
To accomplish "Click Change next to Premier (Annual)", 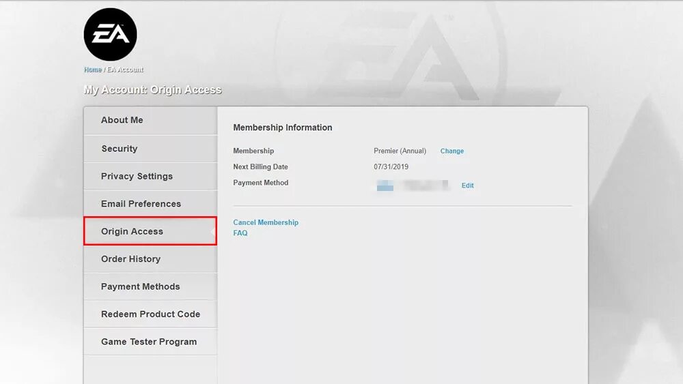I will click(451, 151).
